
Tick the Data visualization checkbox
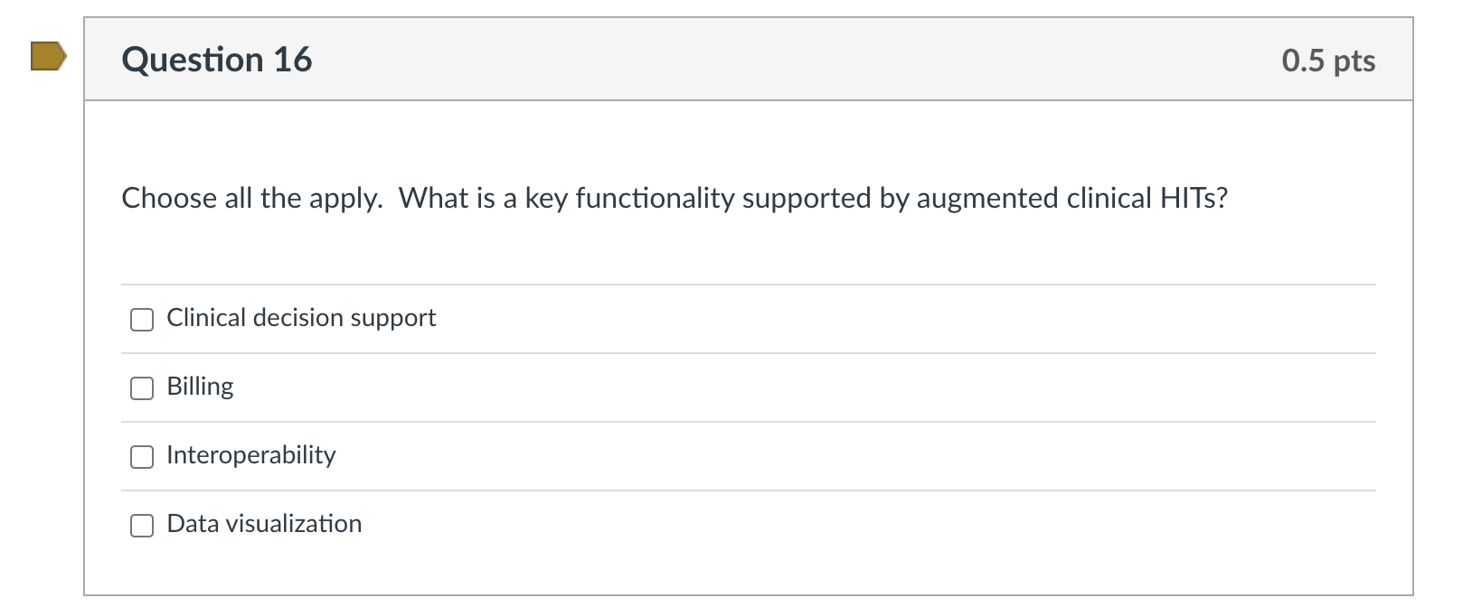pos(141,524)
